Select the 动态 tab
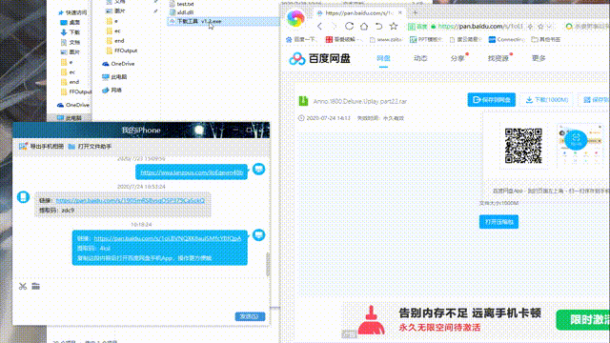 [420, 58]
